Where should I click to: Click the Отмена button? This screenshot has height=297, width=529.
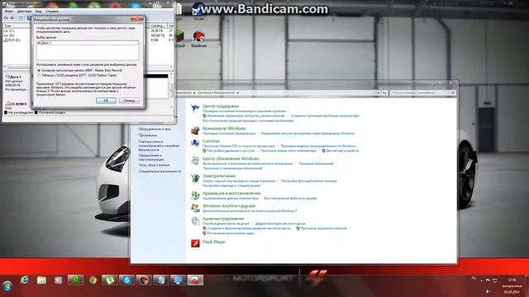tap(129, 101)
